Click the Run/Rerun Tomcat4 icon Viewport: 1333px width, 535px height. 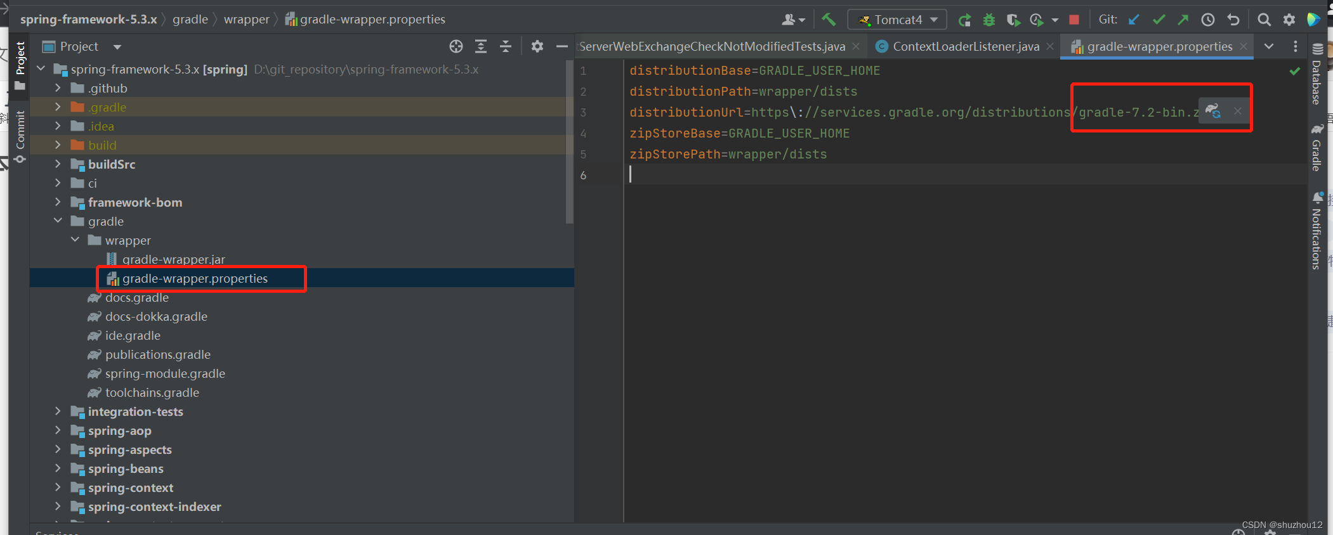point(965,20)
